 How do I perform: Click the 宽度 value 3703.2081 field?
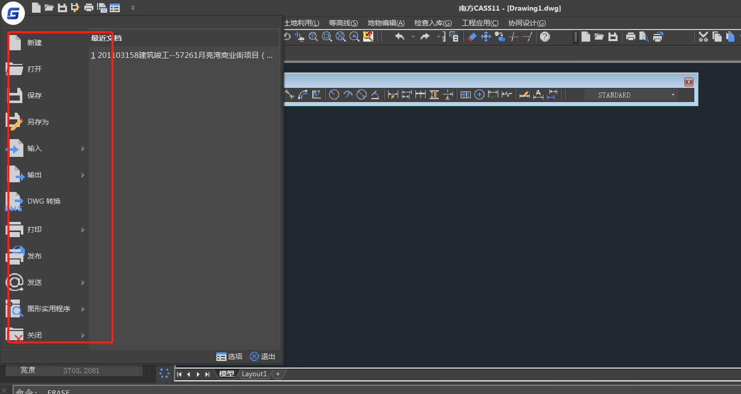[101, 371]
